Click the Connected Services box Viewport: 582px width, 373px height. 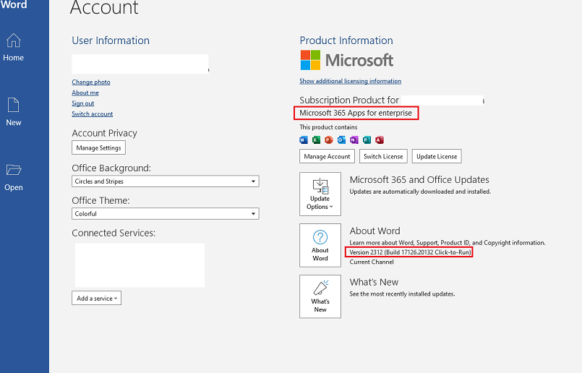tap(140, 265)
